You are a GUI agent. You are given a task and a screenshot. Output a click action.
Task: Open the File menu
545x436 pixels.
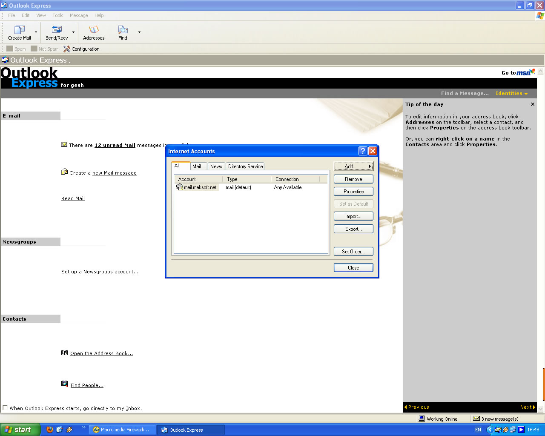pyautogui.click(x=11, y=15)
